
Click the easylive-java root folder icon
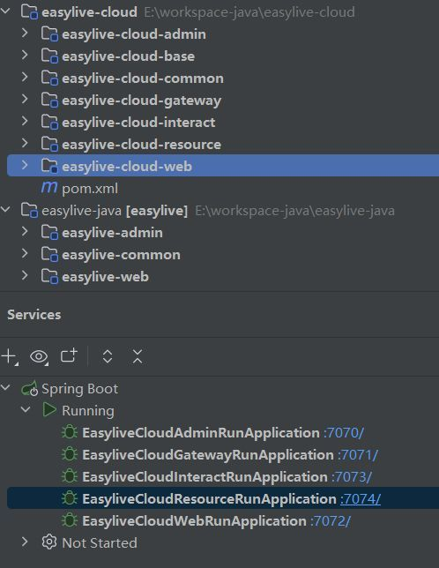pyautogui.click(x=29, y=211)
